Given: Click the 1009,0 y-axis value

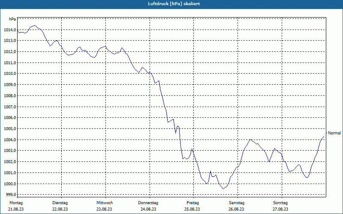Looking at the screenshot, I should point(10,84).
